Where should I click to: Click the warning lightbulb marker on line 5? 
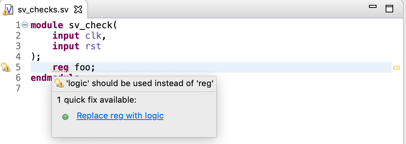click(x=6, y=67)
